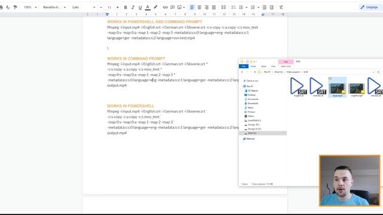Open the 100% zoom dropdown
Screen dimensions: 383x215
[x=31, y=7]
